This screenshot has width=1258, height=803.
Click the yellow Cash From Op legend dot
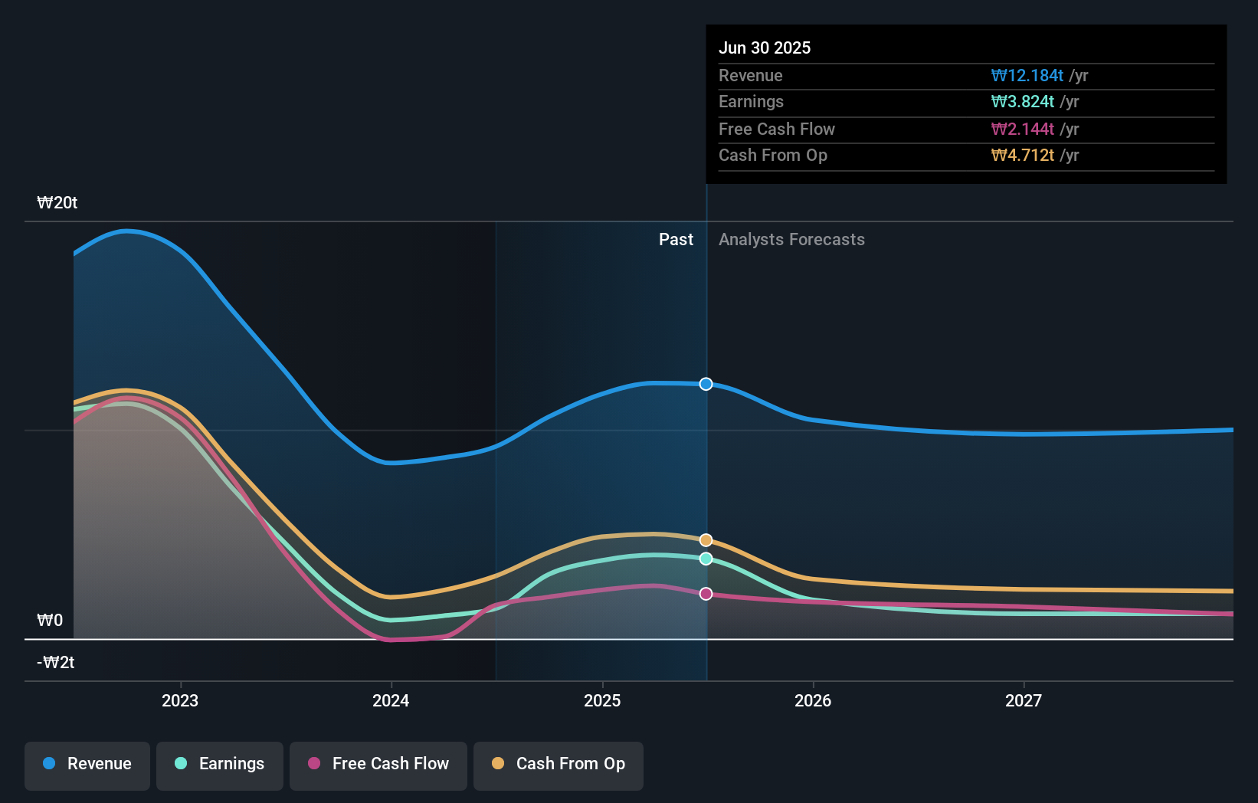(497, 764)
